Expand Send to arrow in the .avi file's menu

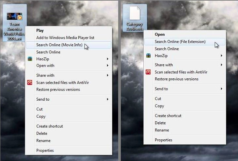pos(108,99)
